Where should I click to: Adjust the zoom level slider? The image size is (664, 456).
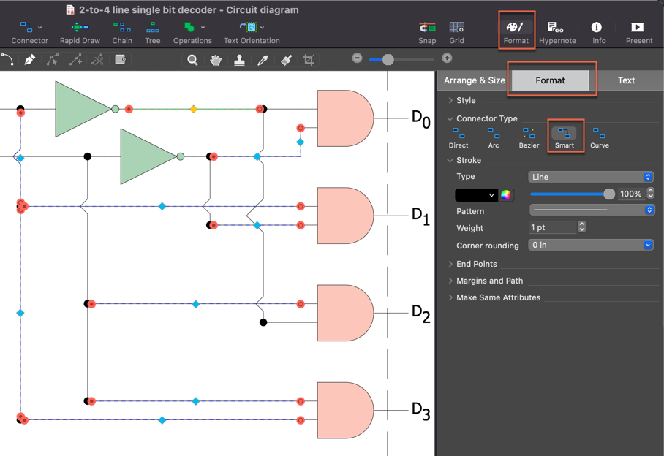pyautogui.click(x=388, y=60)
